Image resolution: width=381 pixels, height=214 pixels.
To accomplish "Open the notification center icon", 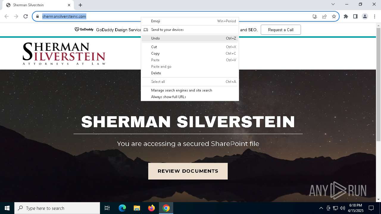I will pos(371,208).
